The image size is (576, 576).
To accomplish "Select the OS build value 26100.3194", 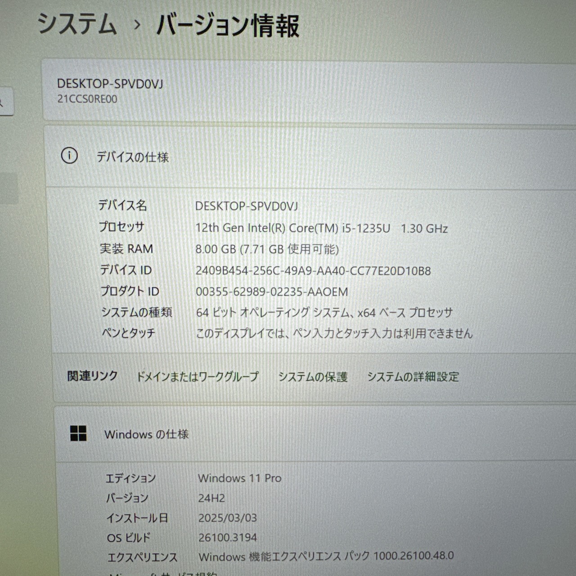I will (x=228, y=537).
